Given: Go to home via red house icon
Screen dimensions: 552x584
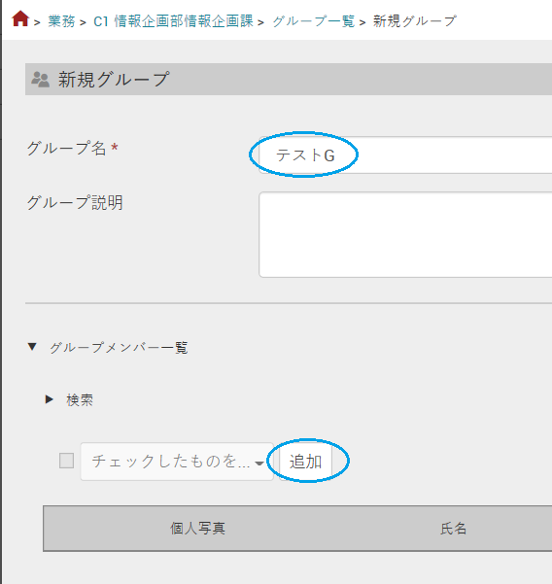Looking at the screenshot, I should 20,18.
